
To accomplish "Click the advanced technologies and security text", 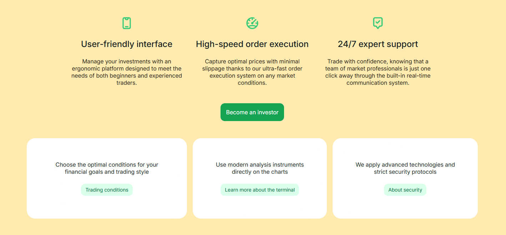I will (x=405, y=168).
